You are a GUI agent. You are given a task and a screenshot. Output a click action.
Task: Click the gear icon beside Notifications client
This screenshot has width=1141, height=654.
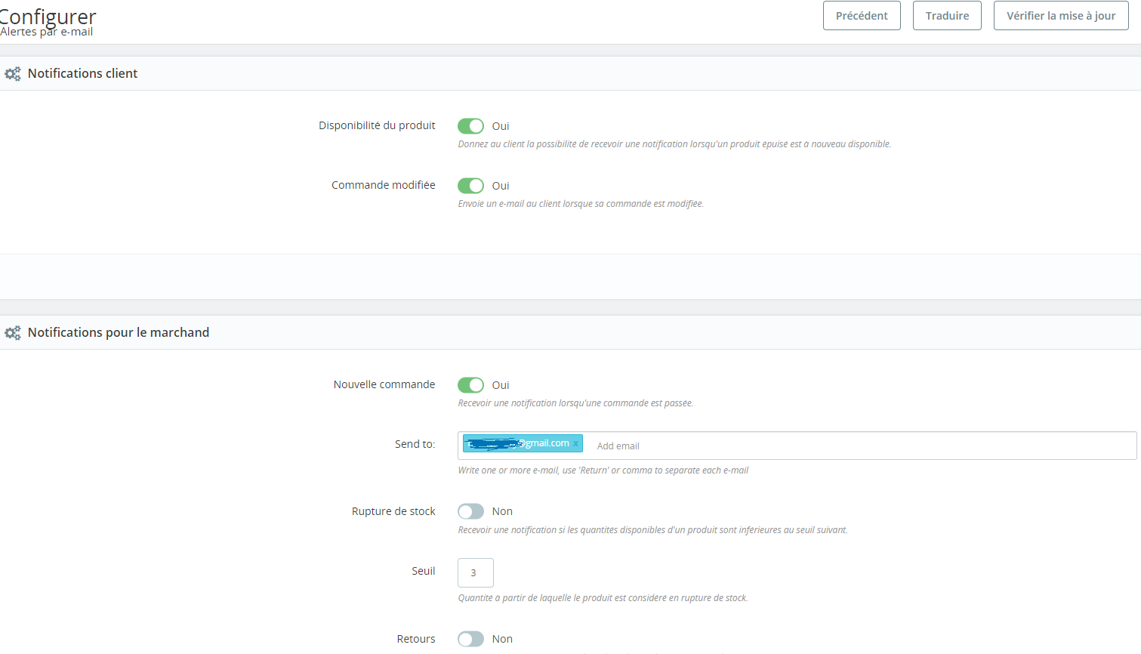coord(12,73)
